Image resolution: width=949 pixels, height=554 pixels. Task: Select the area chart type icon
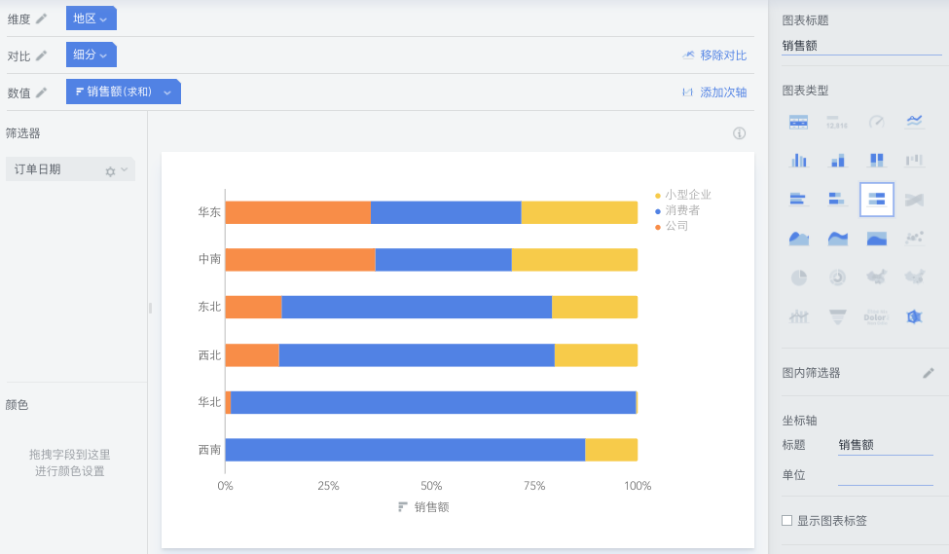click(x=799, y=238)
